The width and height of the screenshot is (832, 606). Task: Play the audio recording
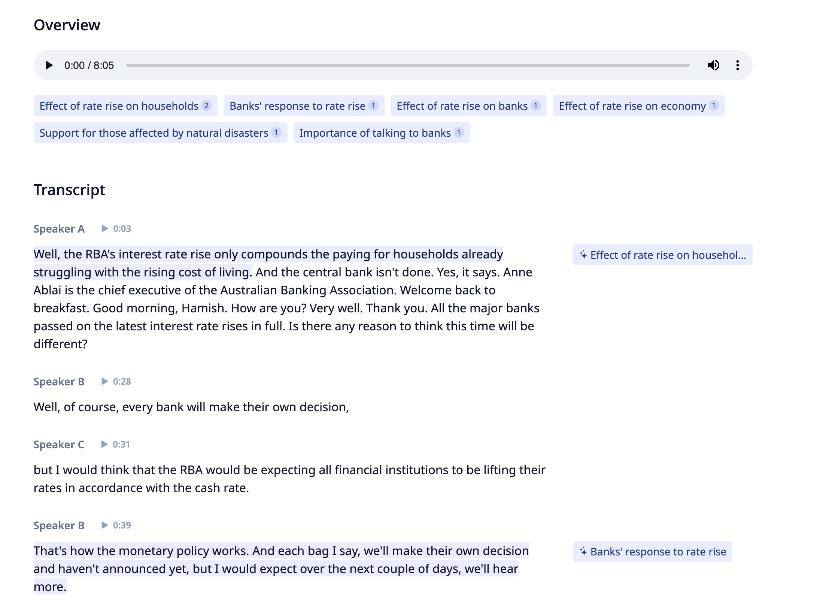(x=49, y=65)
